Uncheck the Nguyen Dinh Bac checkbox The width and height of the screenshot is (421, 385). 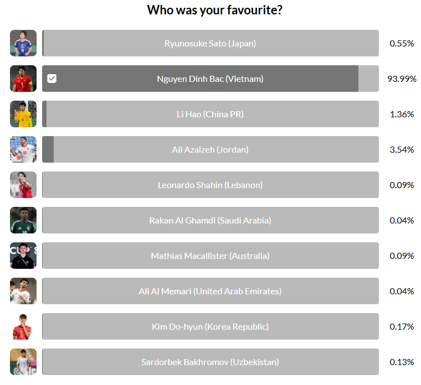[52, 79]
